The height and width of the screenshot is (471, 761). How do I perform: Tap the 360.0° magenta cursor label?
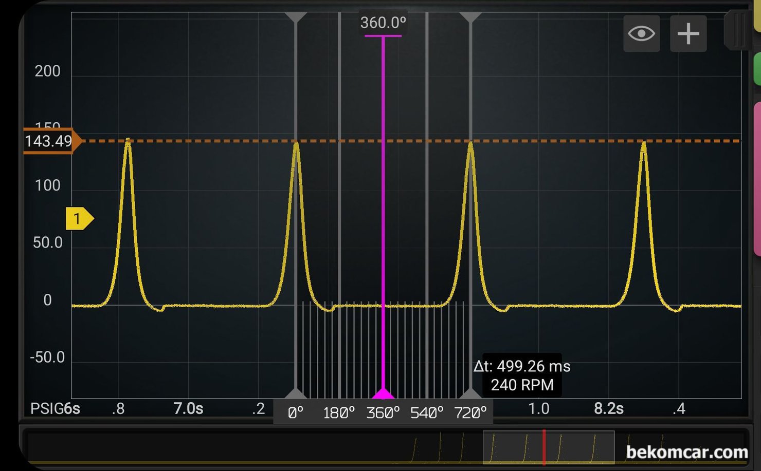(383, 23)
